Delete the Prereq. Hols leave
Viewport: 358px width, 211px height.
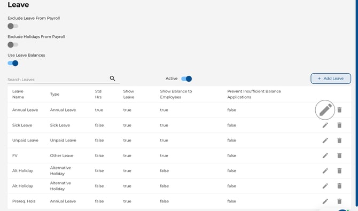[x=339, y=201]
